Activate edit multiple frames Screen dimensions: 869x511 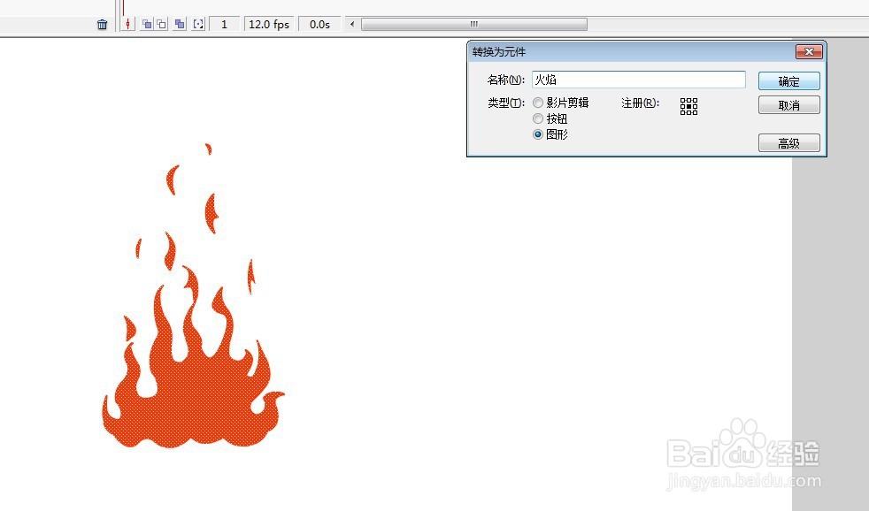tap(179, 24)
